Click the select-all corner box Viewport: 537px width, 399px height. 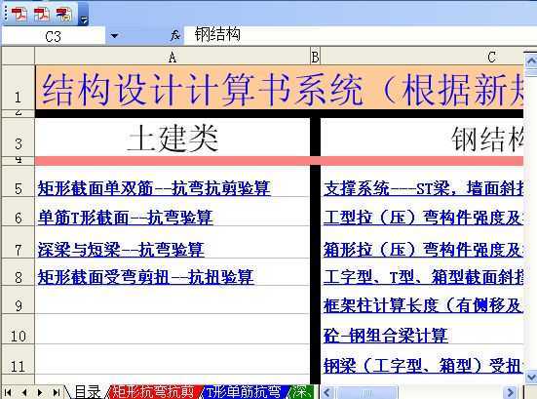point(19,57)
